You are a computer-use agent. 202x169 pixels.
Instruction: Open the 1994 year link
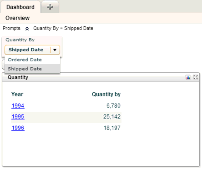(18, 105)
